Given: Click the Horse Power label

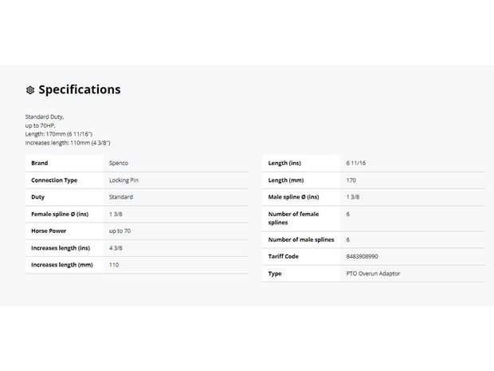Looking at the screenshot, I should pos(48,231).
